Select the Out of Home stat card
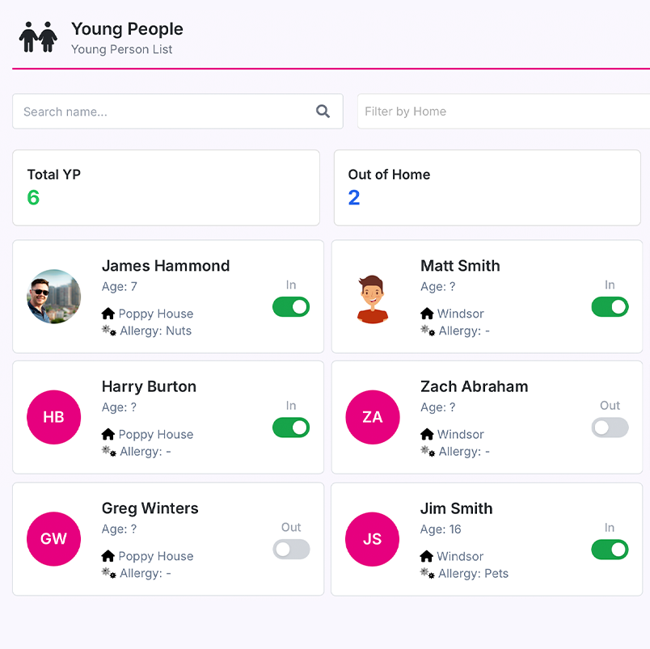Viewport: 650px width, 649px height. (x=487, y=188)
